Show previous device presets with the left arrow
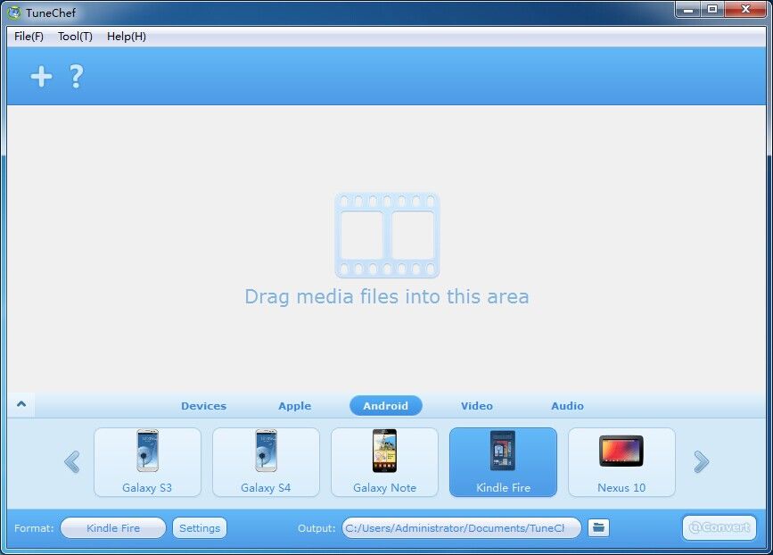The image size is (773, 555). pyautogui.click(x=72, y=462)
